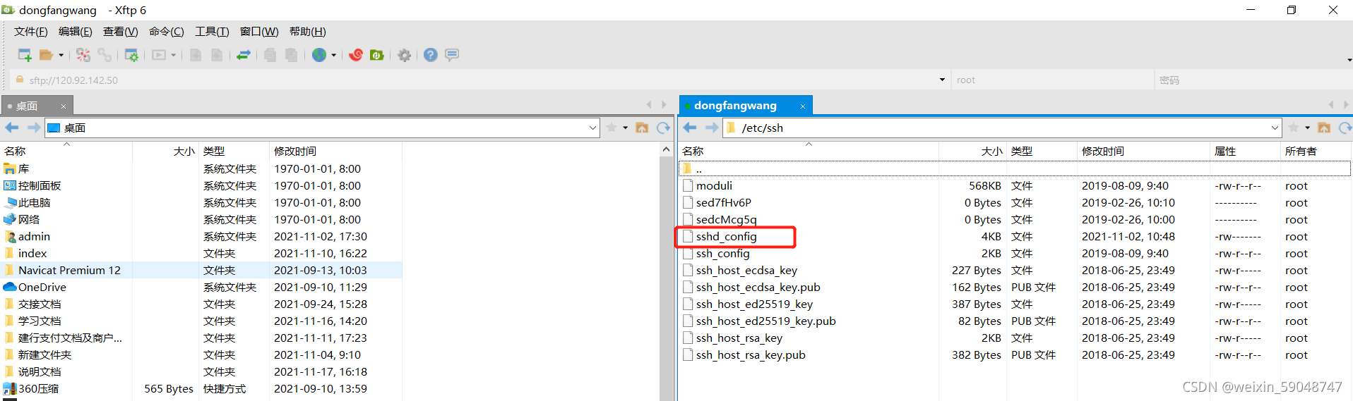
Task: Click the greyed Copy toolbar icon
Action: [x=270, y=55]
